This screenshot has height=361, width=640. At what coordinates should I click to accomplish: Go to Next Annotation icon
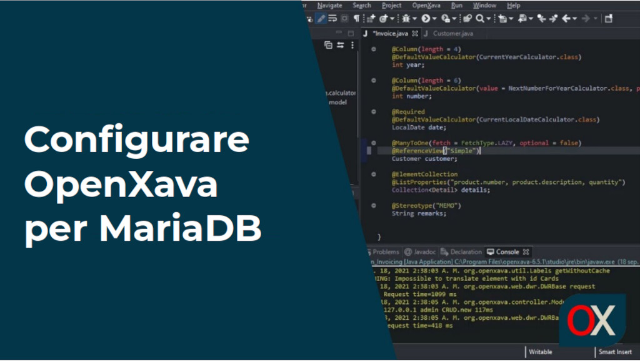pyautogui.click(x=502, y=18)
